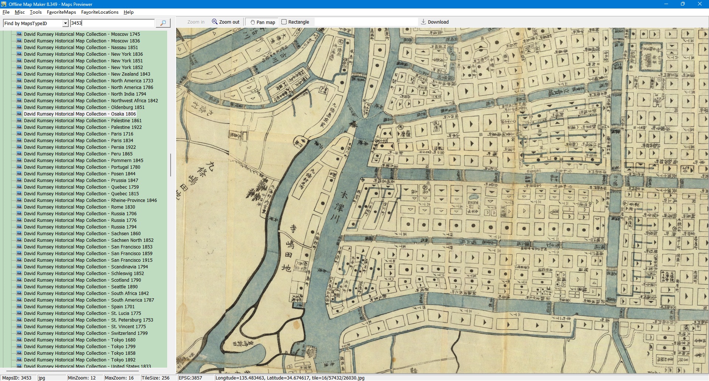Click the Zoom in button

[196, 22]
